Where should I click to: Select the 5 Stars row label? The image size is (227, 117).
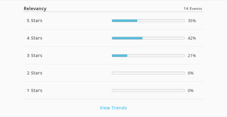[x=35, y=21]
